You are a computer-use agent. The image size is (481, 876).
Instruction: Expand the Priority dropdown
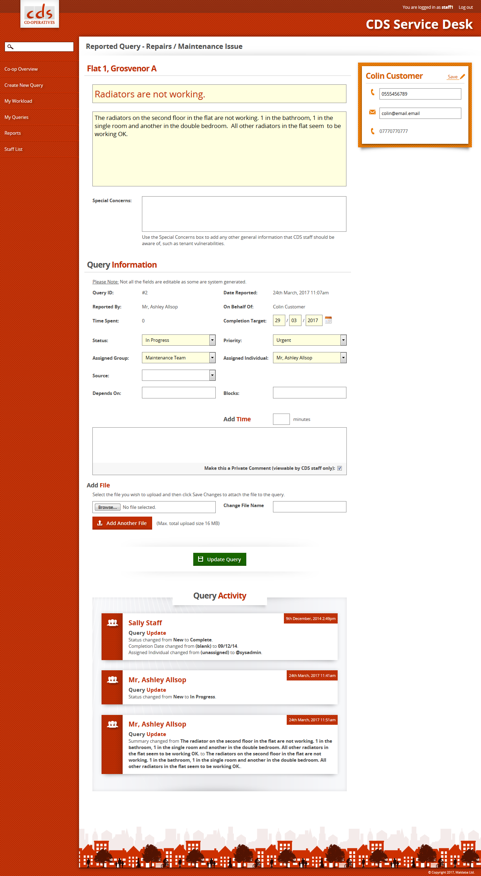click(310, 340)
